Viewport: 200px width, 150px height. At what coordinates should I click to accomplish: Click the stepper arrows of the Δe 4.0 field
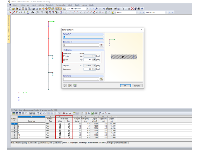[x=93, y=59]
